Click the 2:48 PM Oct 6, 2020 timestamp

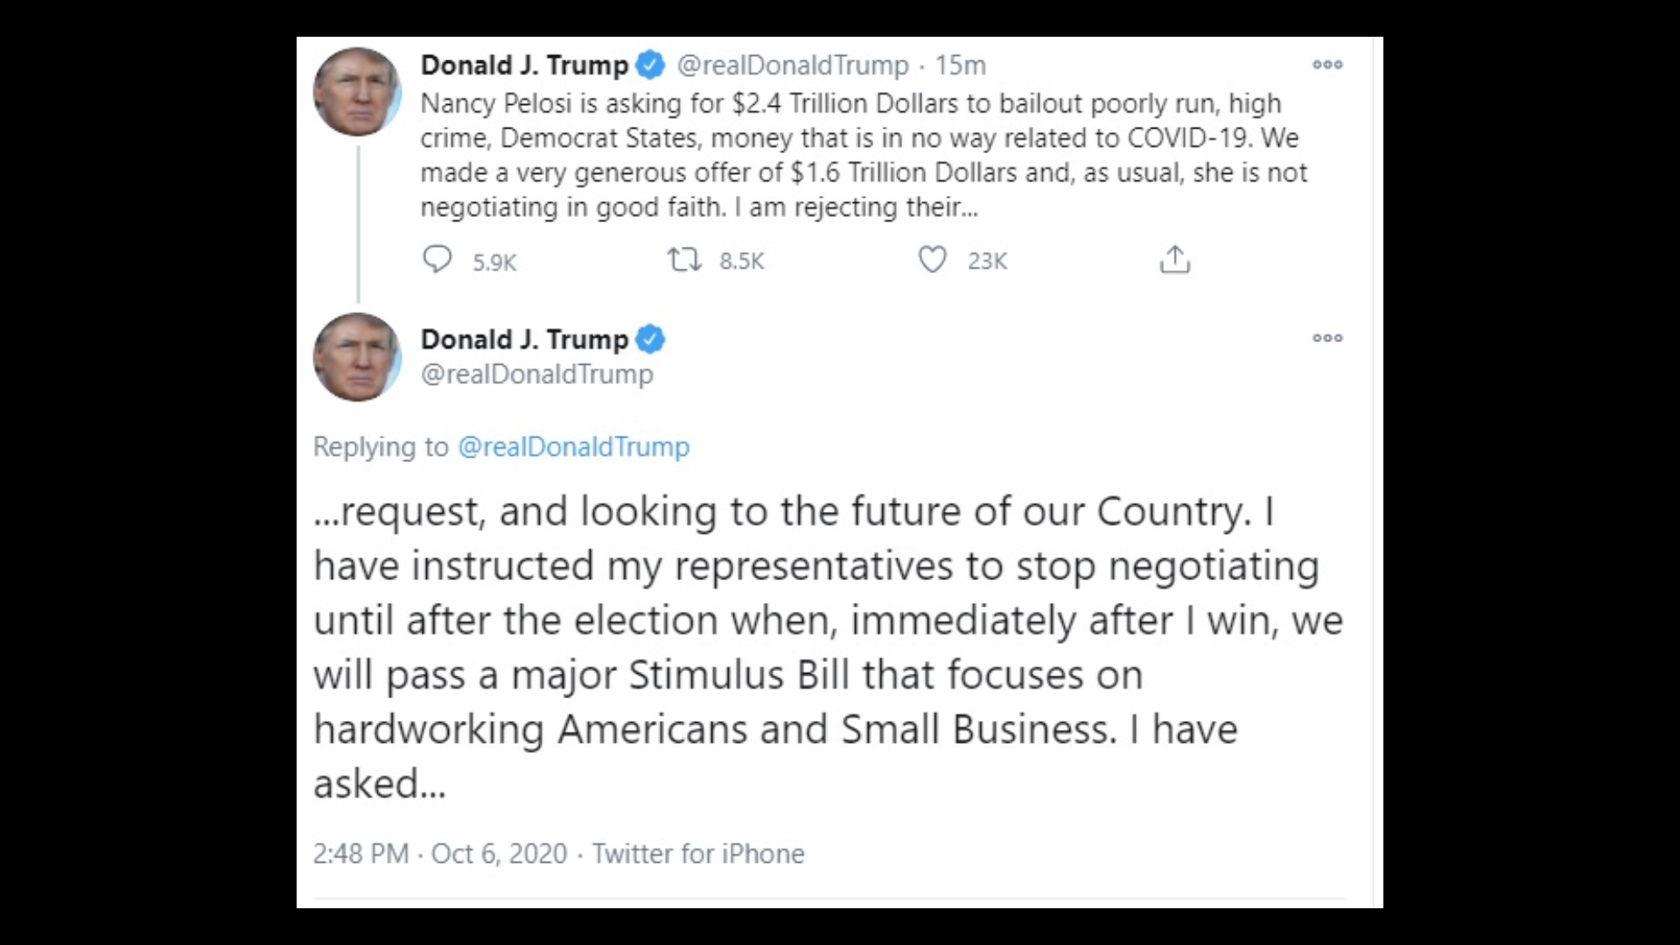coord(440,853)
